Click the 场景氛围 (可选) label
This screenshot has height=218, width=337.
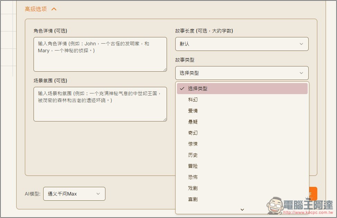(x=50, y=81)
